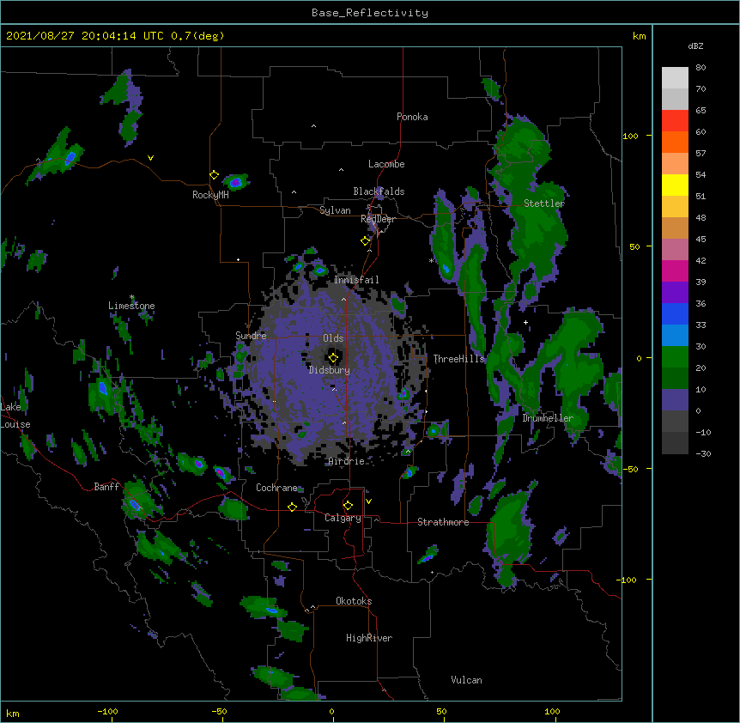Image resolution: width=740 pixels, height=723 pixels.
Task: Click the Blackfalds label
Action: (x=379, y=191)
